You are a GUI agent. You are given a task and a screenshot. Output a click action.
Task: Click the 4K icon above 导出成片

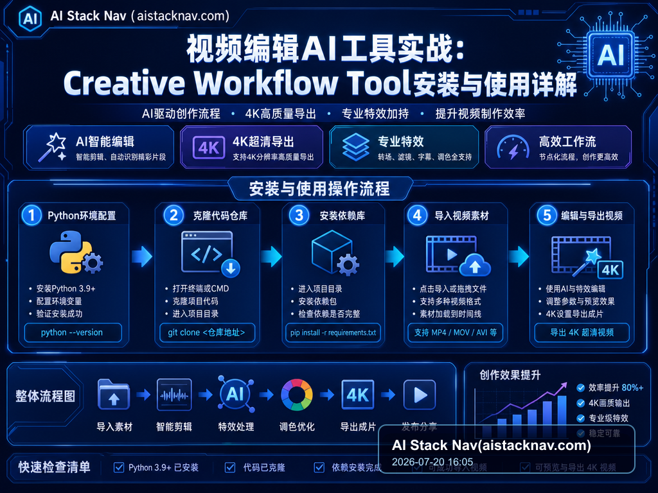point(357,395)
